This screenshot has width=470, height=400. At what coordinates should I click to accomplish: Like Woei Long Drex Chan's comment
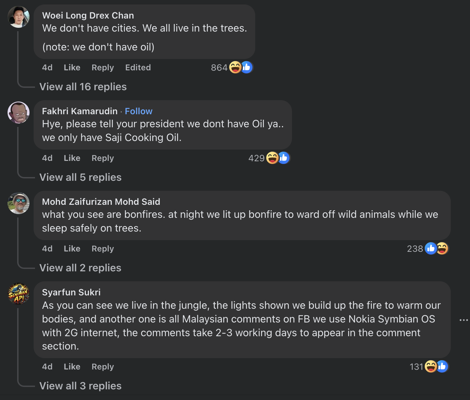72,68
